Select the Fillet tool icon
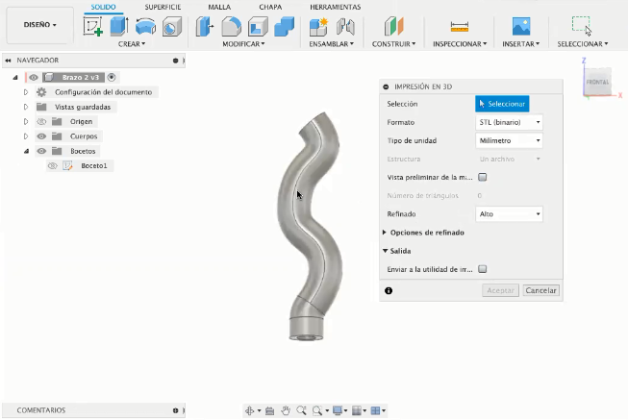This screenshot has width=628, height=420. point(231,27)
